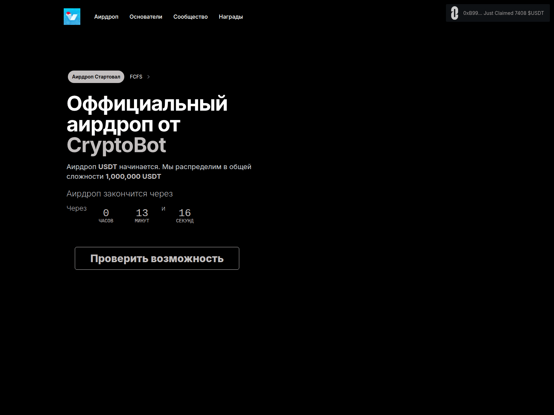Image resolution: width=554 pixels, height=415 pixels.
Task: Click the Just Claimed 7408 $USDT notification text
Action: [x=503, y=13]
